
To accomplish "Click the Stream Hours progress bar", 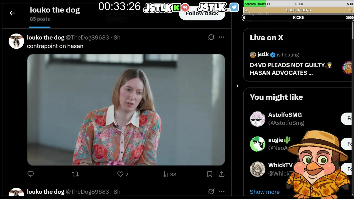I will 298,4.
